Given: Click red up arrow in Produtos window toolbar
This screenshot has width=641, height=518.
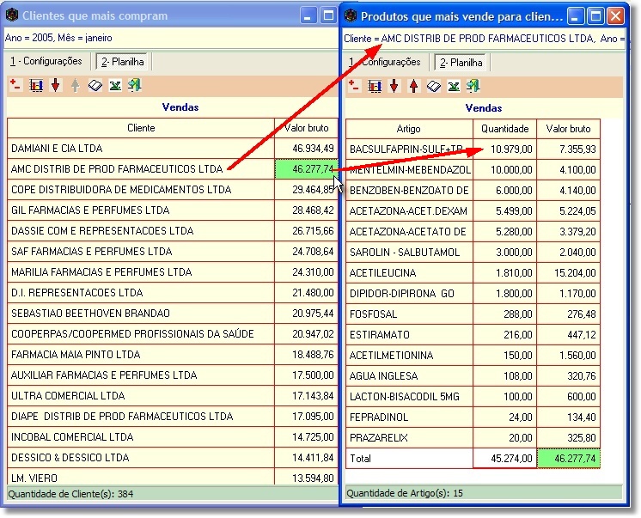Looking at the screenshot, I should [413, 86].
